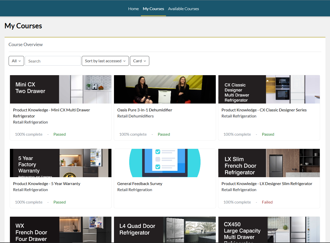Screen dimensions: 330x243
Task: Open Oasis Pure Dehumidifier video thumbnail
Action: (x=165, y=89)
